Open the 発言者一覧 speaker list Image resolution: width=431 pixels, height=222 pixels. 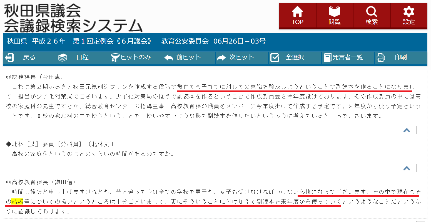click(348, 57)
